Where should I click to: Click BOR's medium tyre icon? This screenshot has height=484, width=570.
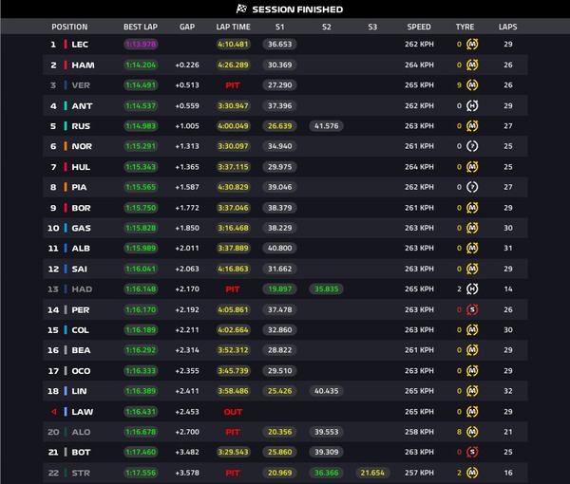click(472, 208)
